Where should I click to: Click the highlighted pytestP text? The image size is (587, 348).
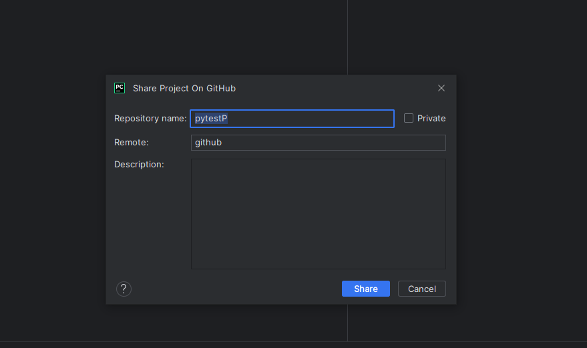click(x=211, y=119)
